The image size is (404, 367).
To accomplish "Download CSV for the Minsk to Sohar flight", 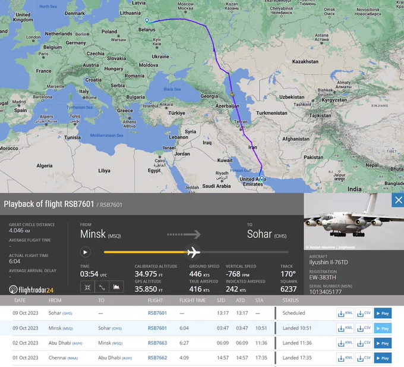I will [364, 328].
